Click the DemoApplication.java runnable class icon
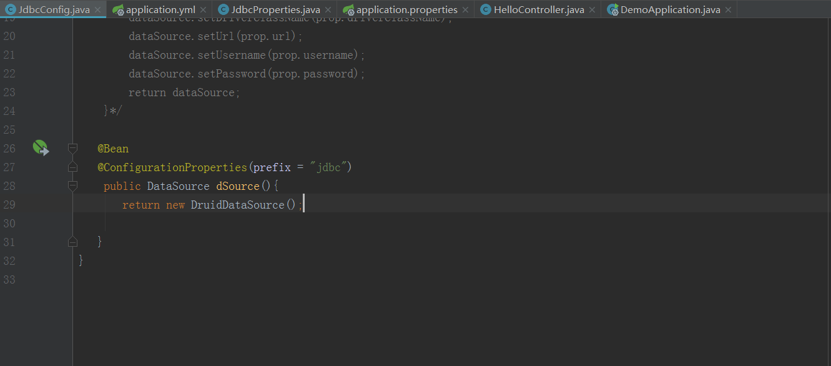 pos(612,9)
